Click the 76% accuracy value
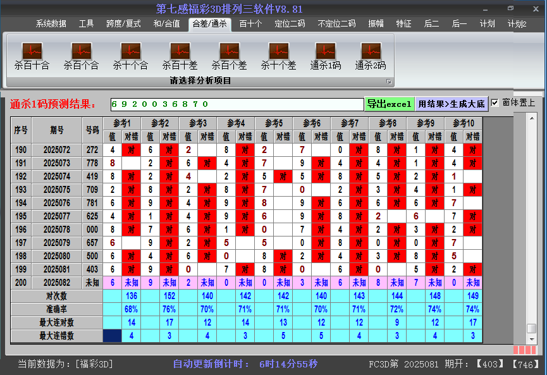 tap(169, 309)
